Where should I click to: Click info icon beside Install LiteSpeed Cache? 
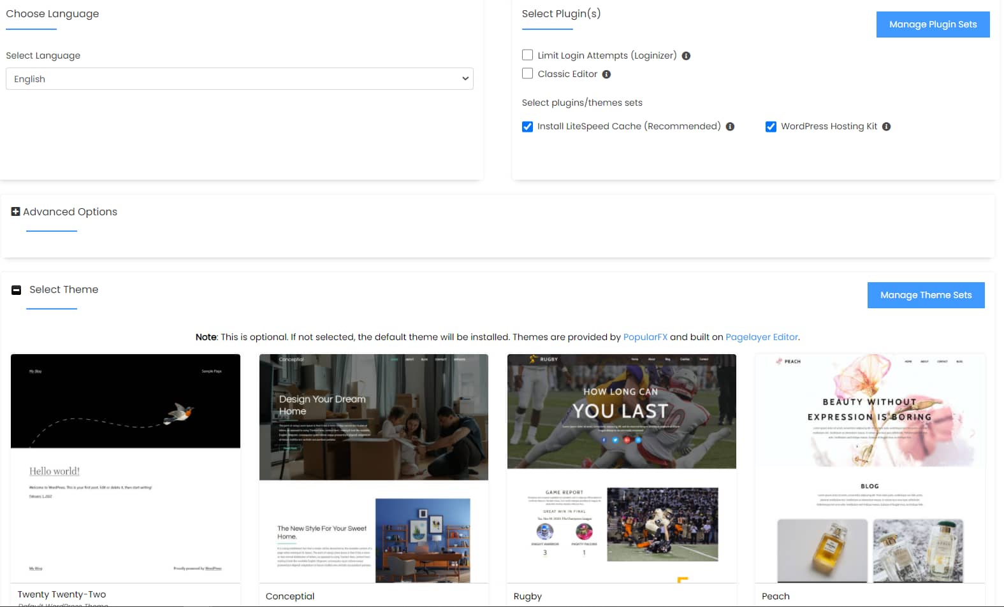tap(730, 127)
